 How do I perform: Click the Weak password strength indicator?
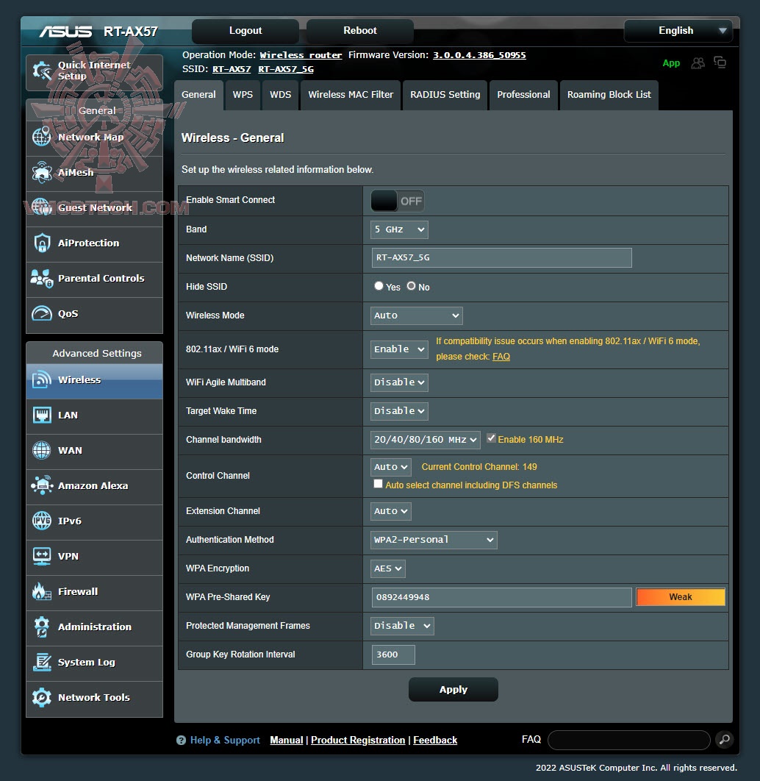[x=681, y=597]
